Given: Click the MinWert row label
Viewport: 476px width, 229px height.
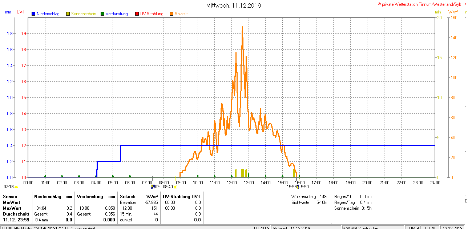Looking at the screenshot, I should click(x=12, y=202).
